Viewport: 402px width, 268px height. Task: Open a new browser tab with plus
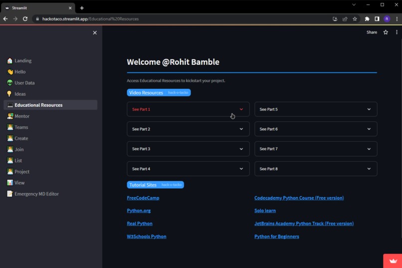point(82,8)
